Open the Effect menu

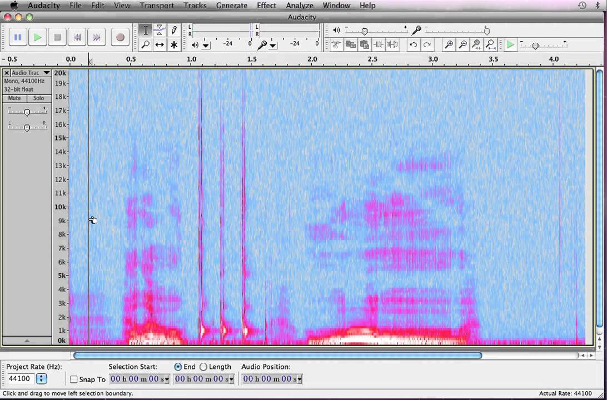click(x=267, y=6)
